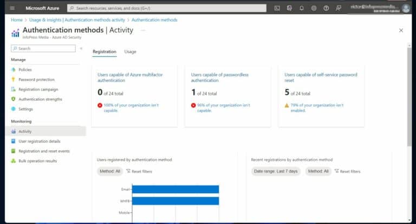Close the Authentication methods blade
This screenshot has width=416, height=224.
[x=401, y=30]
